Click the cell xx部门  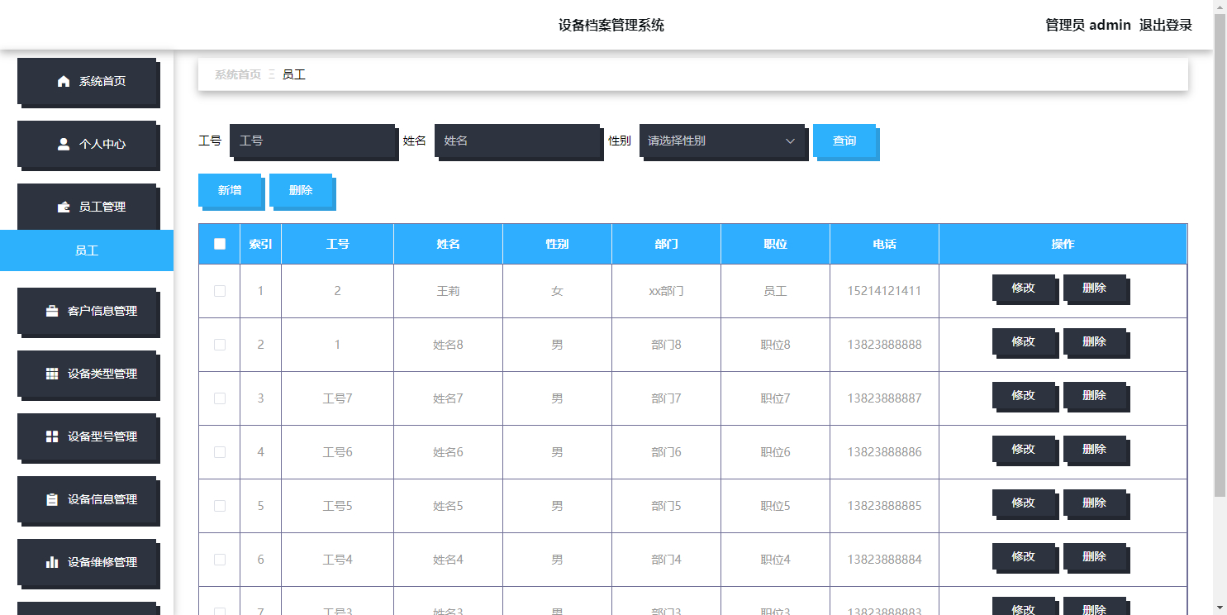pos(666,291)
